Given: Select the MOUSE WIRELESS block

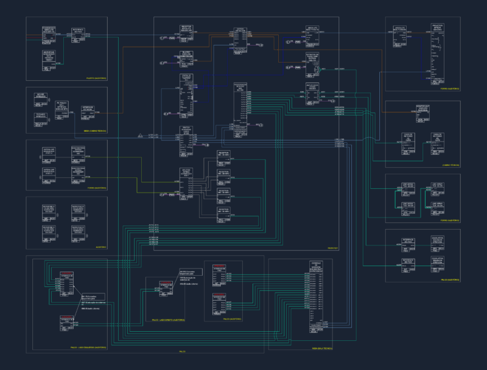Looking at the screenshot, I should 40,100.
